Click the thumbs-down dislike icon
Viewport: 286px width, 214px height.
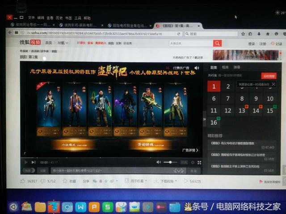click(43, 181)
